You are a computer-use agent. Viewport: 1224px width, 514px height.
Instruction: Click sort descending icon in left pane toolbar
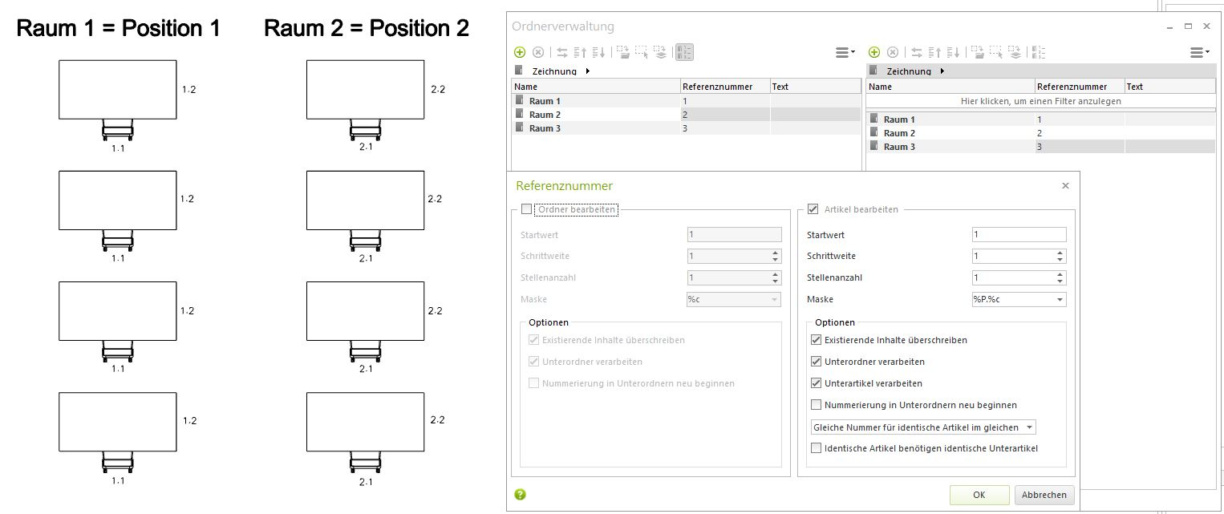(x=598, y=52)
